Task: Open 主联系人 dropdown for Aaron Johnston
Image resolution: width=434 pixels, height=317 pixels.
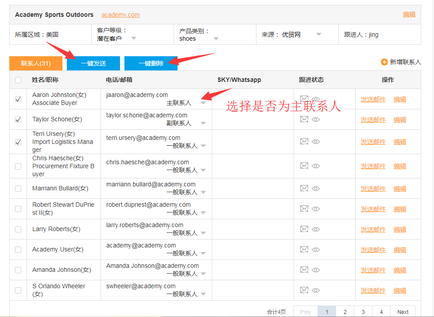Action: [203, 103]
